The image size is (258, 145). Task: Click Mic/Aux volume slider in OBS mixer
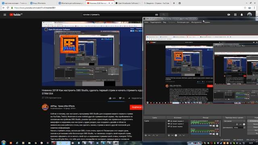201,134
